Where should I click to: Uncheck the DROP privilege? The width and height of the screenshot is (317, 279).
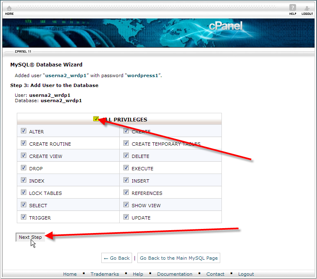(24, 168)
